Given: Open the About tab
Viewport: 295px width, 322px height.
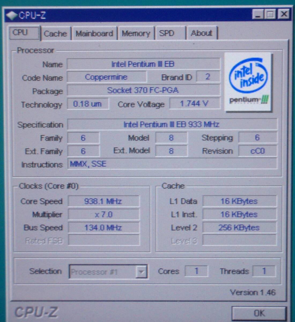Looking at the screenshot, I should (202, 33).
